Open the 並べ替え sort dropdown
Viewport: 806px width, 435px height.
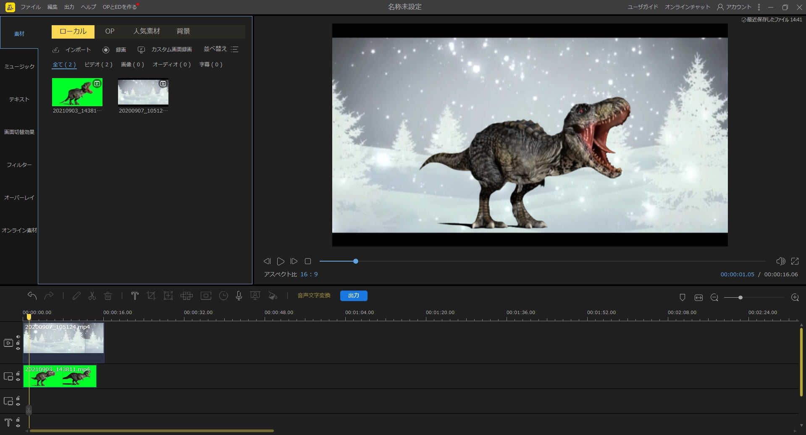(221, 49)
